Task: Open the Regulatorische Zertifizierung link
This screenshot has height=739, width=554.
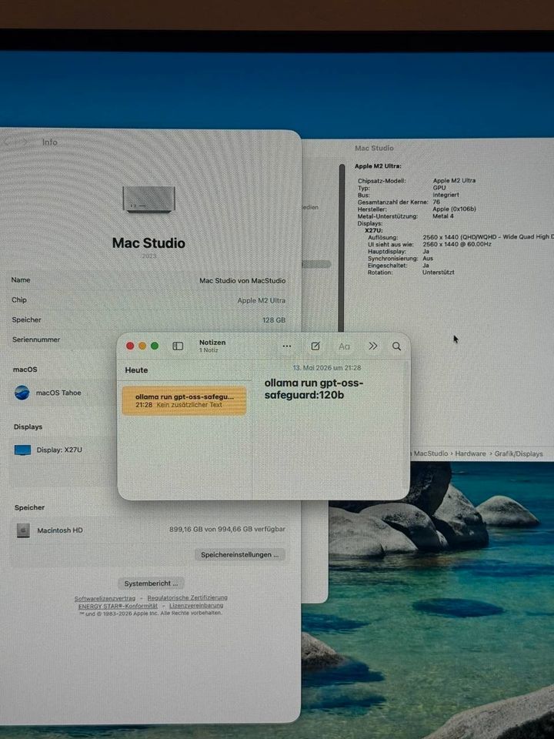Action: (x=188, y=597)
